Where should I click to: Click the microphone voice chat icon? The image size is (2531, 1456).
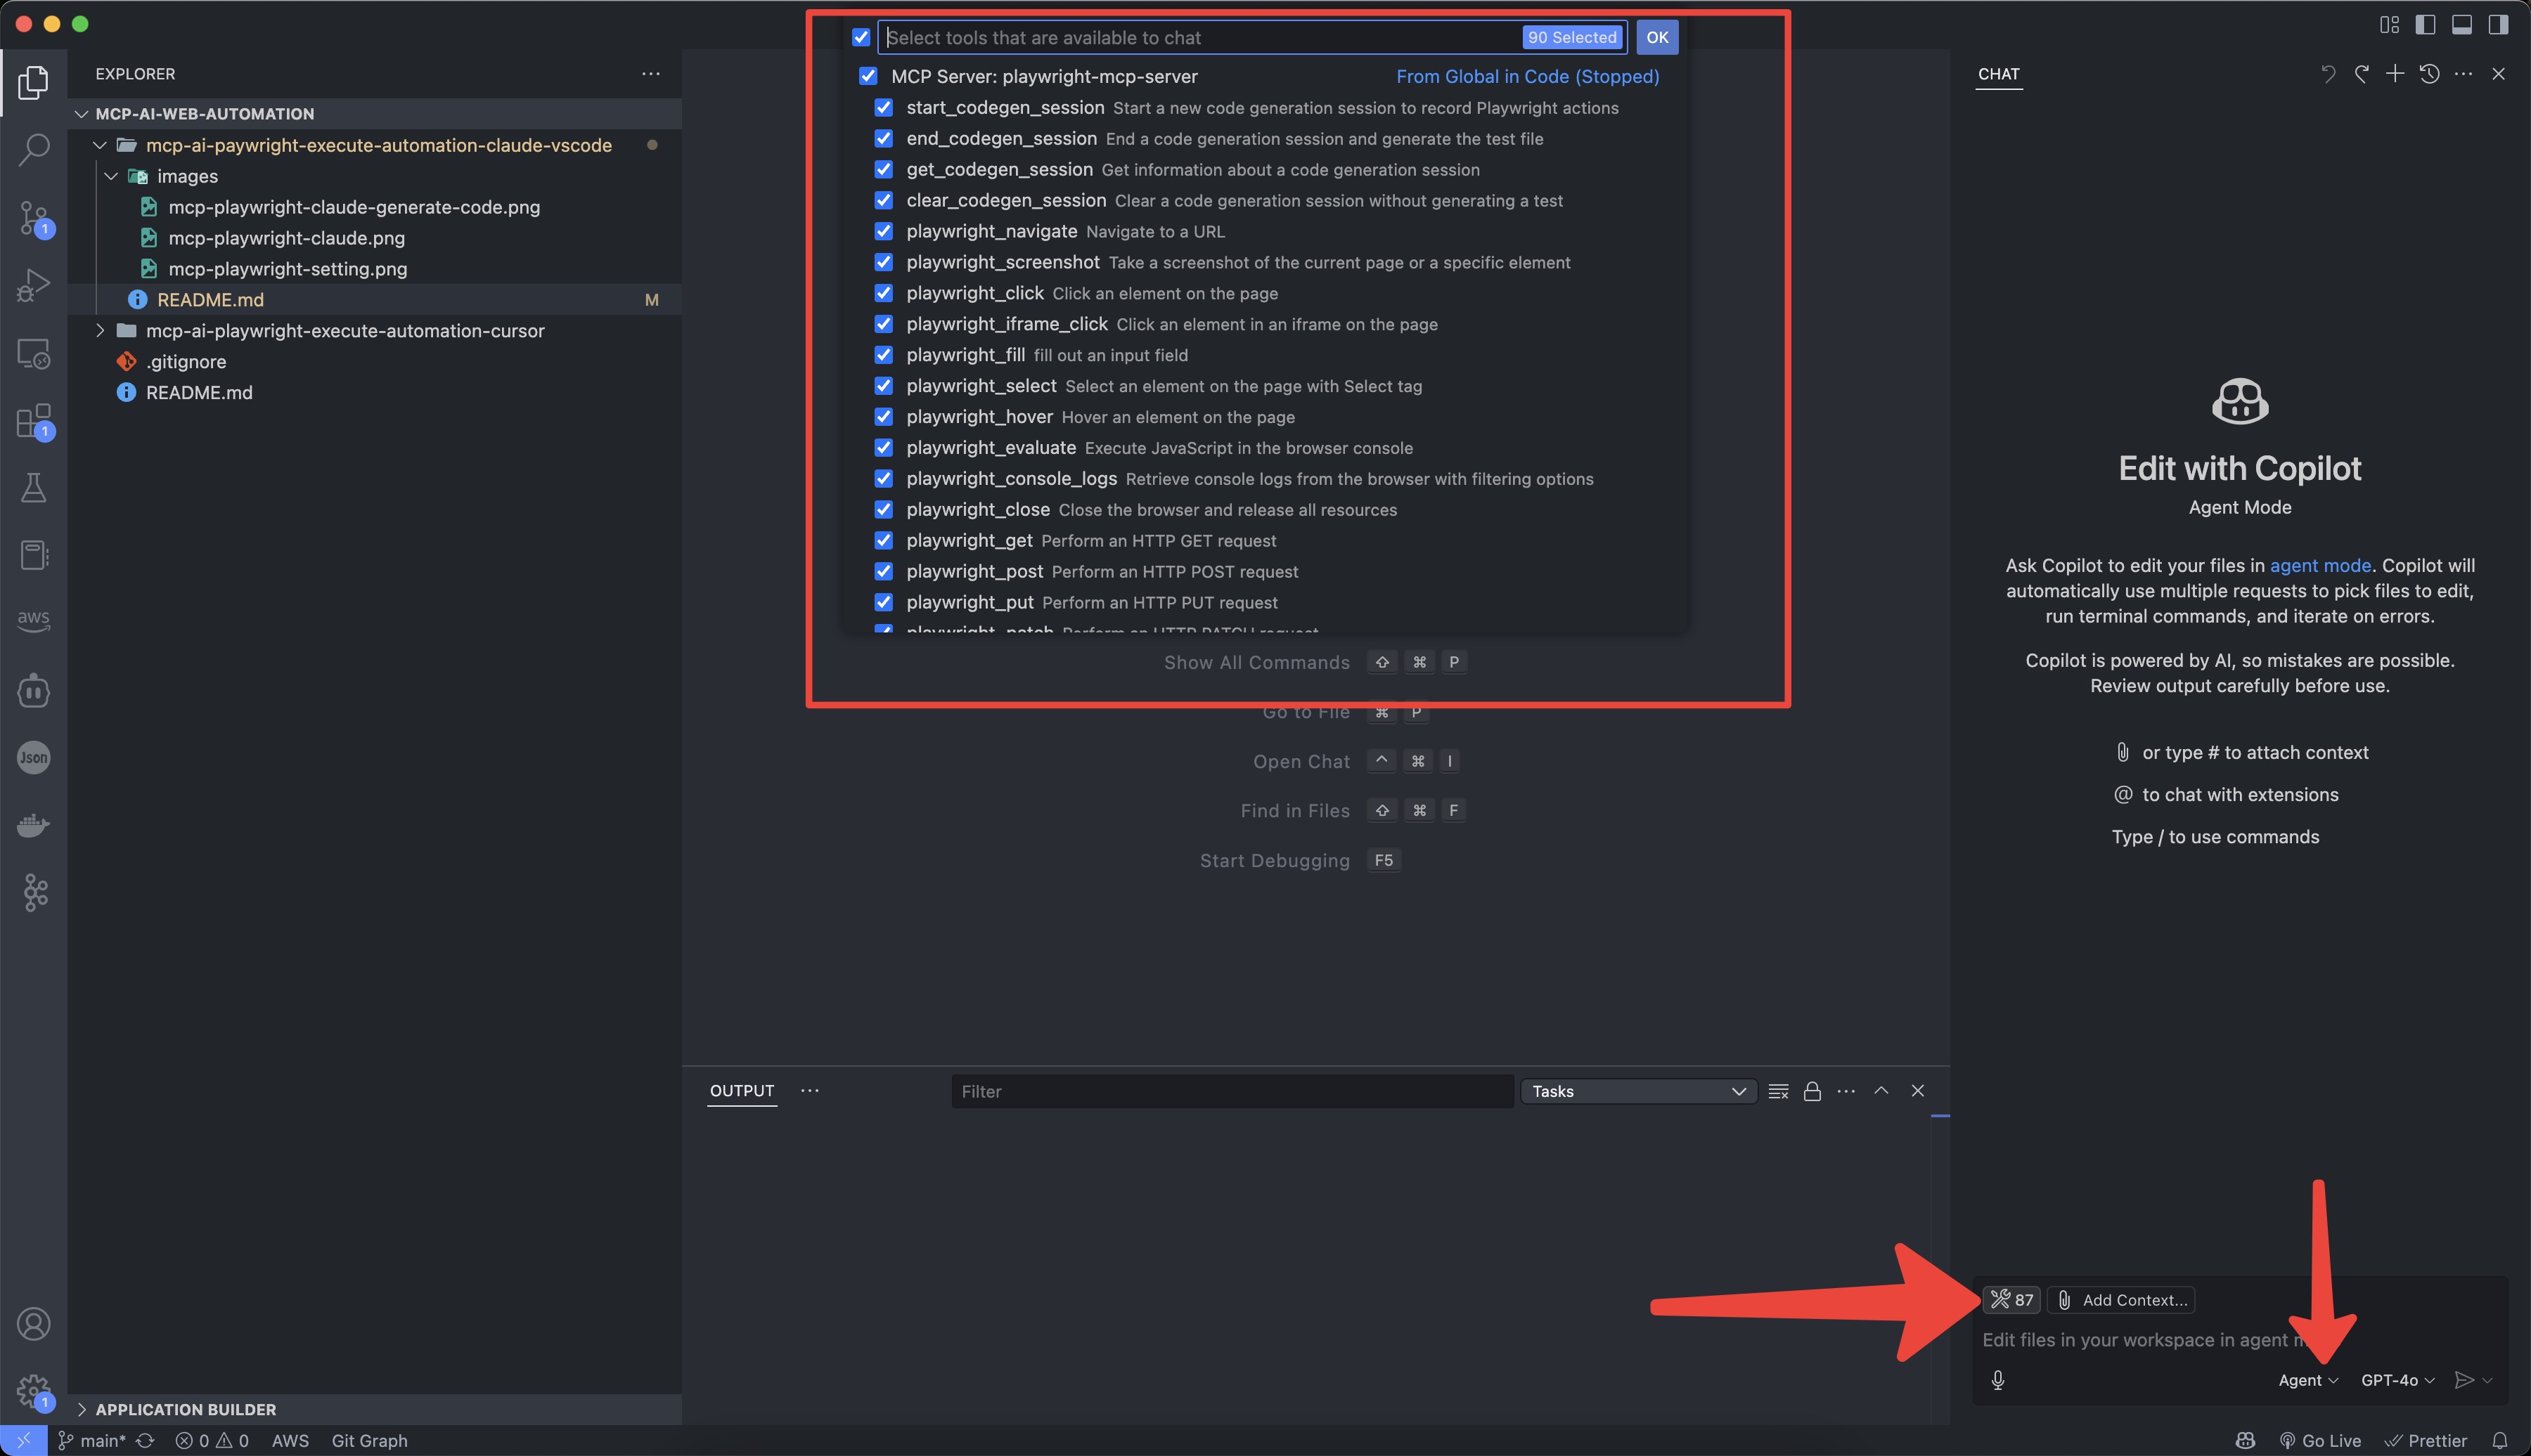coord(1998,1380)
